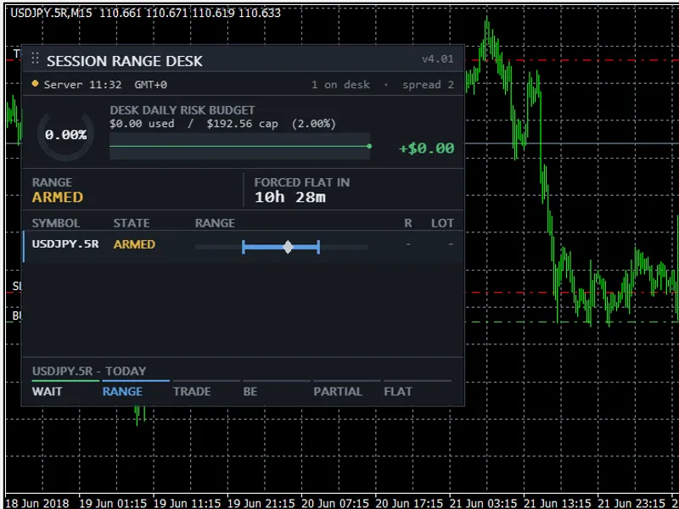Click the +$0.00 profit readout
This screenshot has height=509, width=679.
(x=427, y=148)
